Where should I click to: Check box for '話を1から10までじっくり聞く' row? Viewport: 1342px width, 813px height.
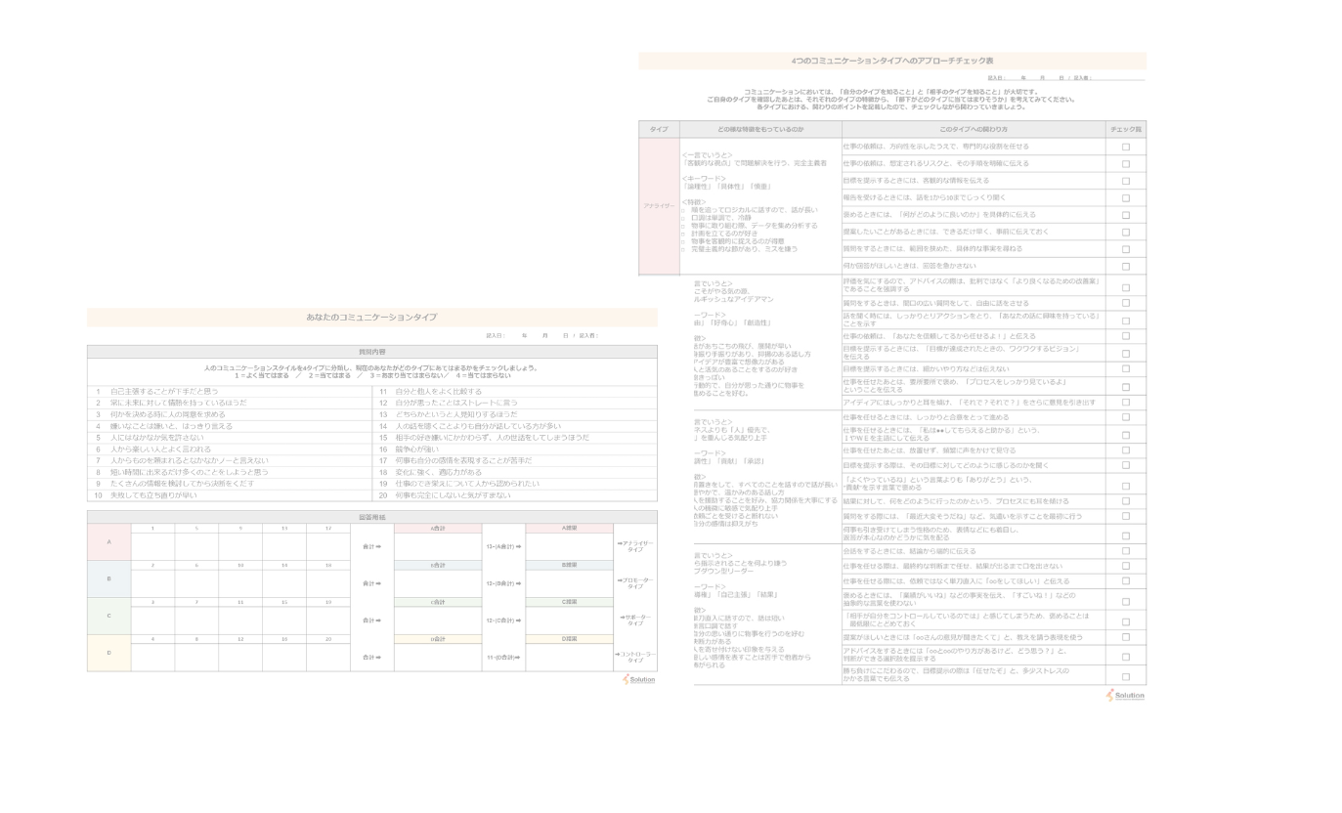[x=1125, y=198]
